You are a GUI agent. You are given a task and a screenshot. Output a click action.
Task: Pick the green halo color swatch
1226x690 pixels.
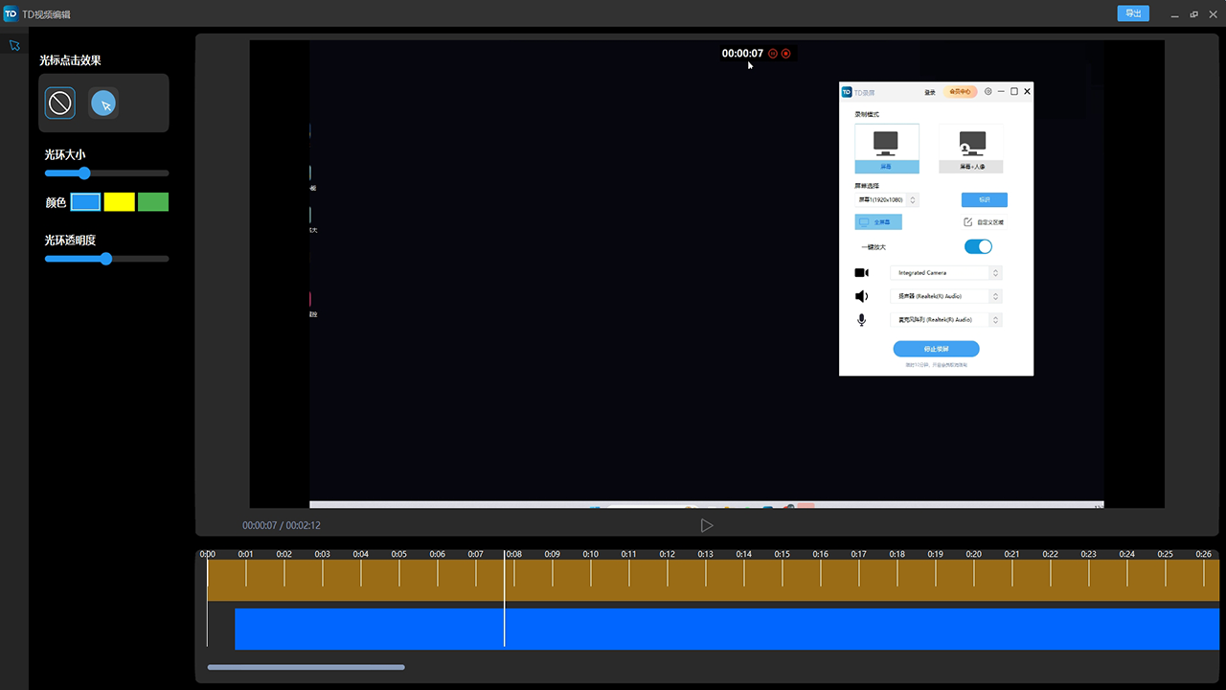[x=153, y=202]
